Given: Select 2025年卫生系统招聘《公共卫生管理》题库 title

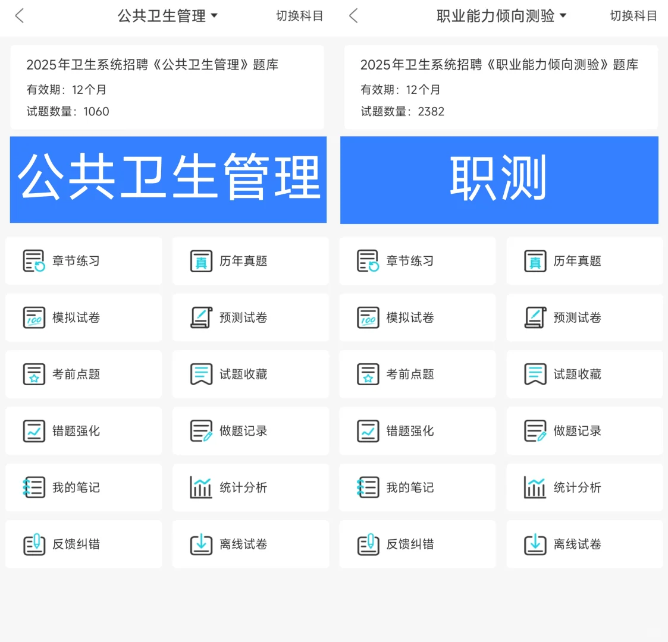Looking at the screenshot, I should [x=152, y=65].
